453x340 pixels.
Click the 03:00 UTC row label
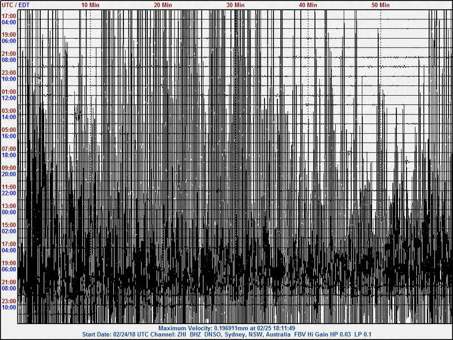(9, 111)
